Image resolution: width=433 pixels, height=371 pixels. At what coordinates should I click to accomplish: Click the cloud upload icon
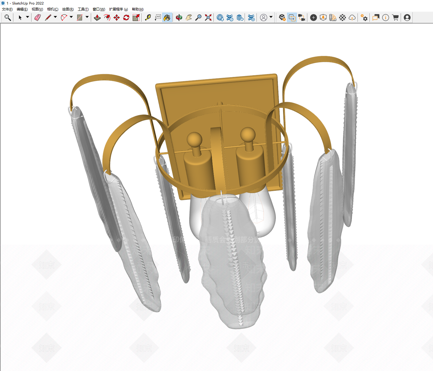click(x=352, y=18)
